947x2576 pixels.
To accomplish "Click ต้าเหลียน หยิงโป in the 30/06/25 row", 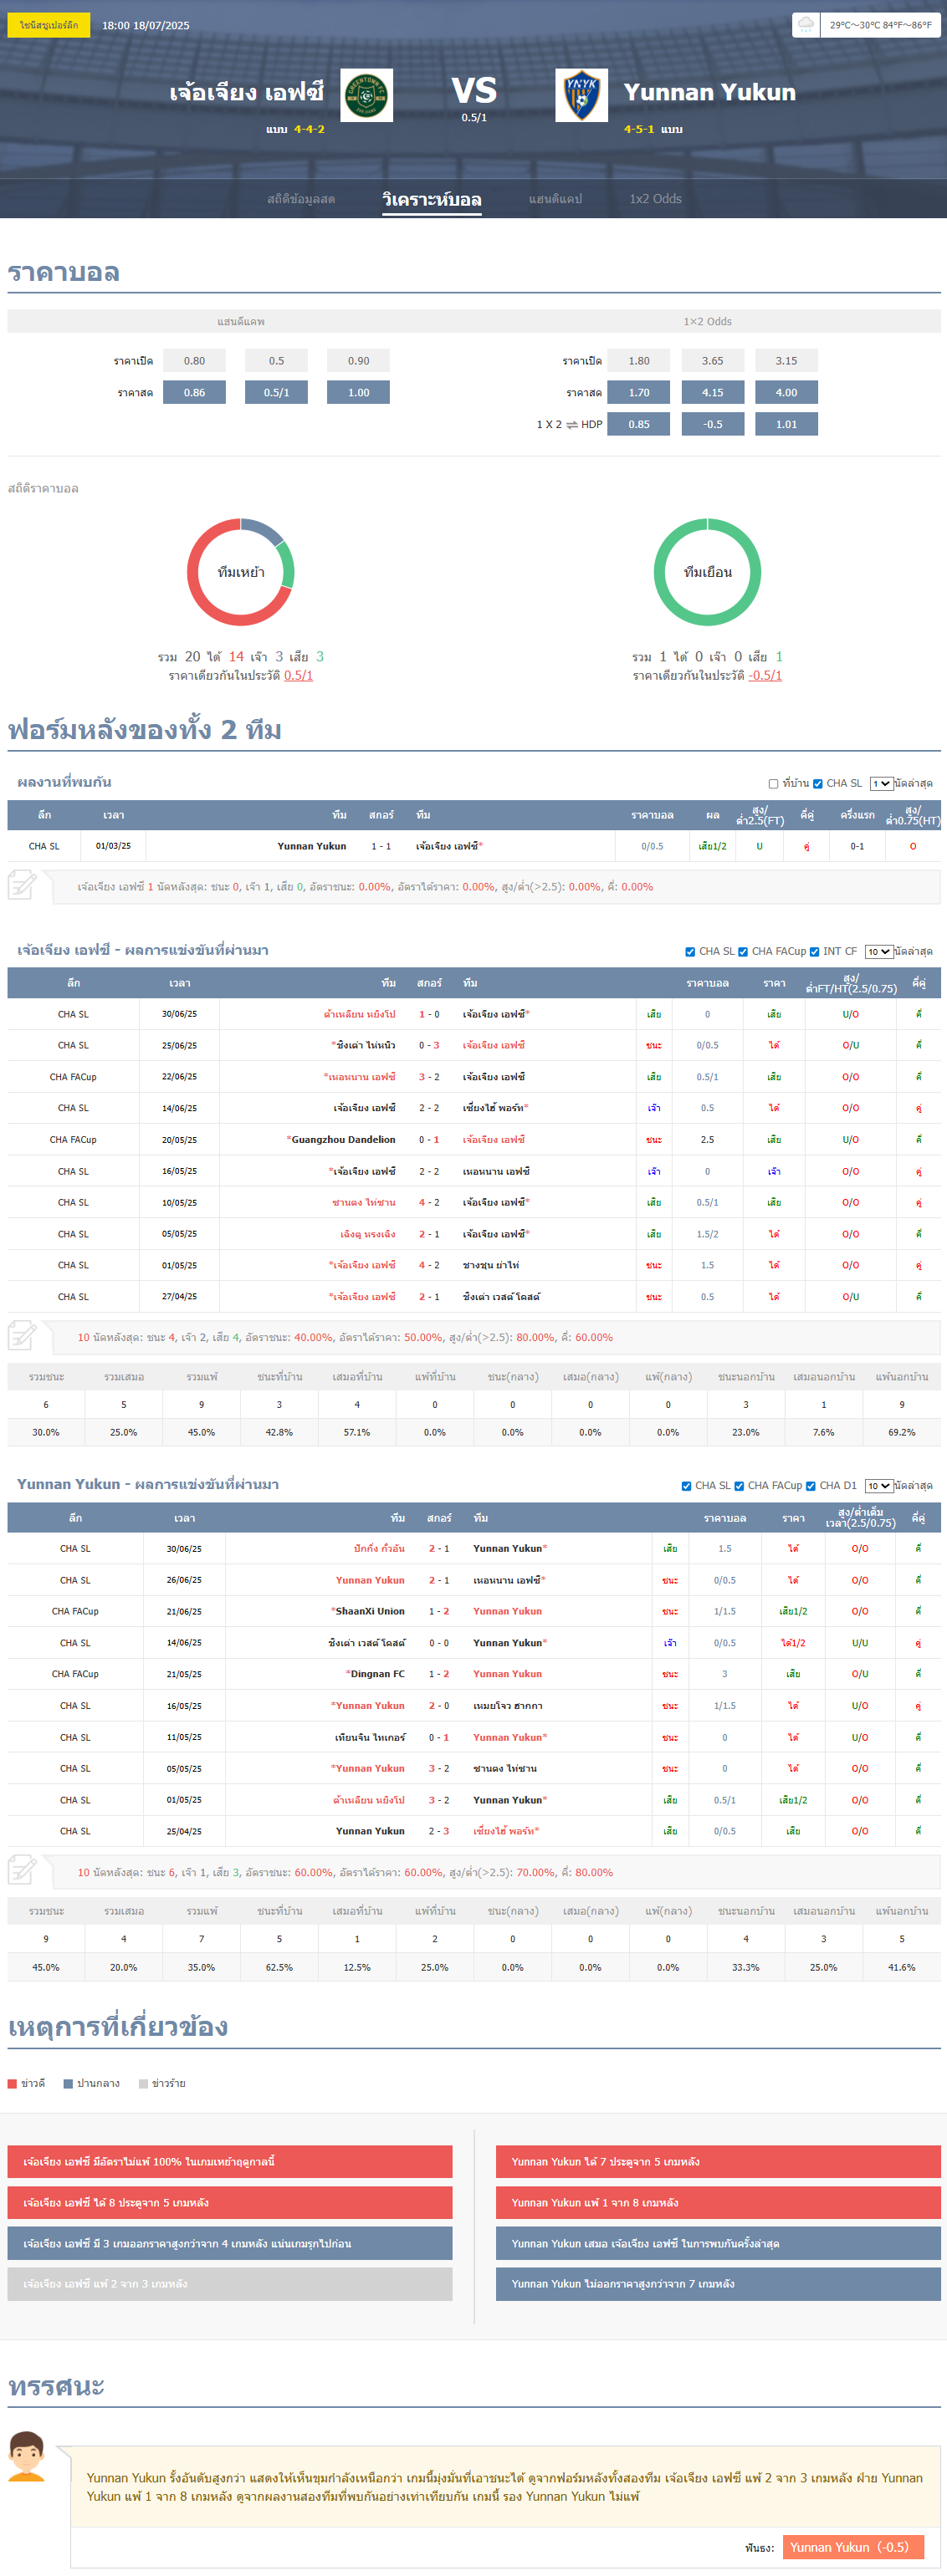I will (x=360, y=1014).
